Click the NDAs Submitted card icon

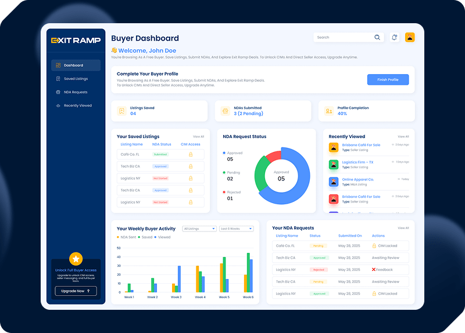pos(225,111)
